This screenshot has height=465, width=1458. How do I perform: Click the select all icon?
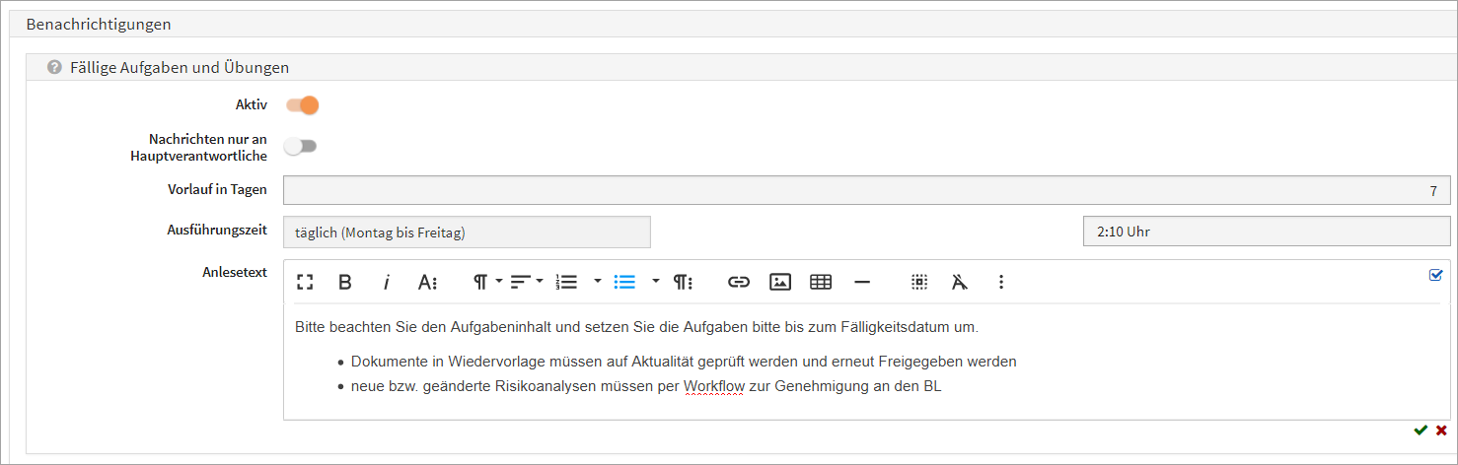[x=919, y=282]
